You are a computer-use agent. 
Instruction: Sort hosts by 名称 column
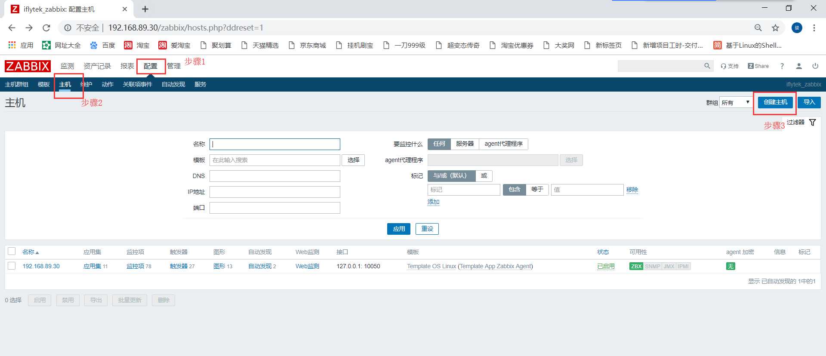click(x=31, y=252)
